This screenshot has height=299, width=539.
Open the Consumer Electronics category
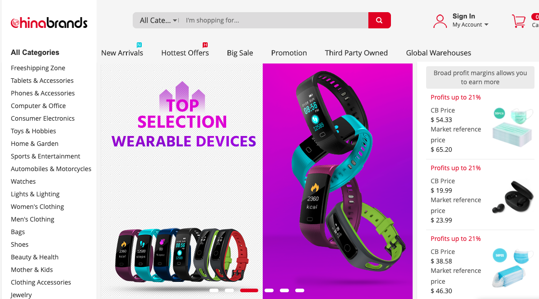pos(42,118)
